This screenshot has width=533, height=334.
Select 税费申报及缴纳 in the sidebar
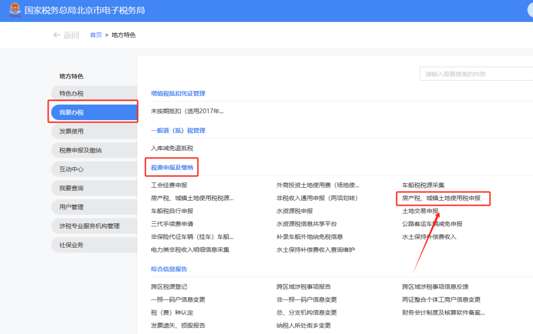point(78,150)
